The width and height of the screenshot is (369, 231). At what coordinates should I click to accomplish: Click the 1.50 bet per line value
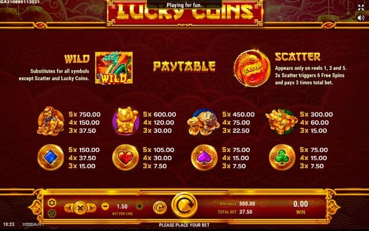pos(122,207)
